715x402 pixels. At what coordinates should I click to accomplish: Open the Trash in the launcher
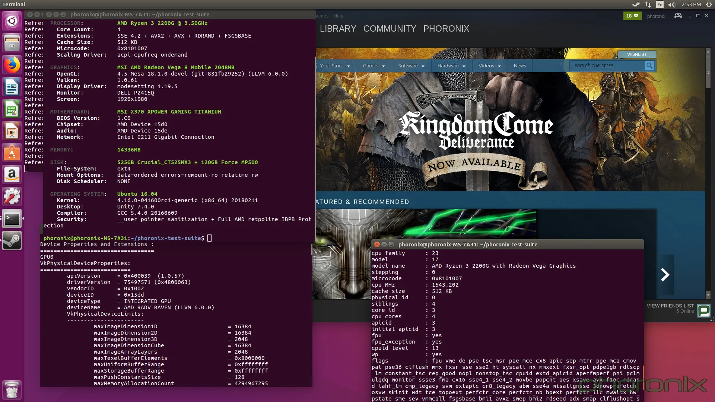(x=12, y=390)
